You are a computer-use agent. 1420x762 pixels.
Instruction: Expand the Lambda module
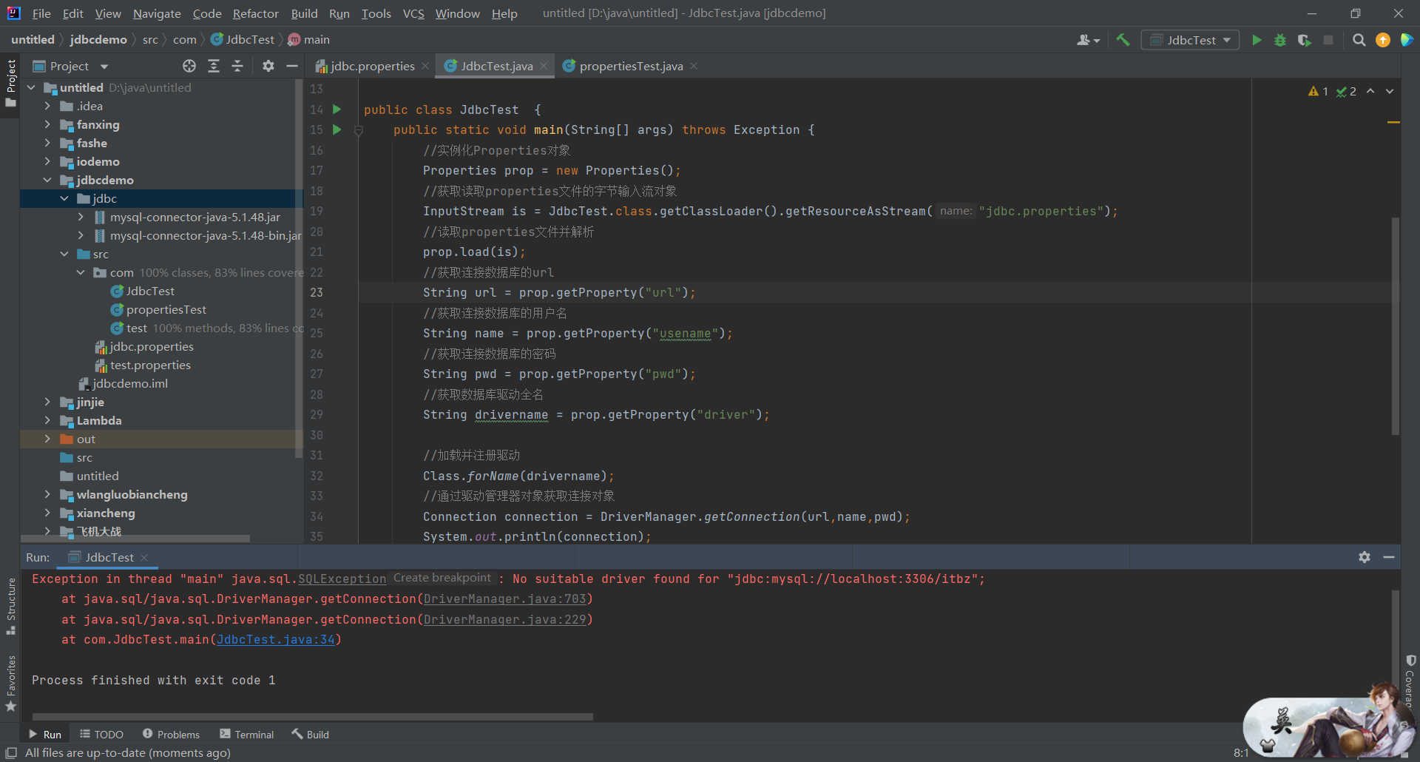47,420
